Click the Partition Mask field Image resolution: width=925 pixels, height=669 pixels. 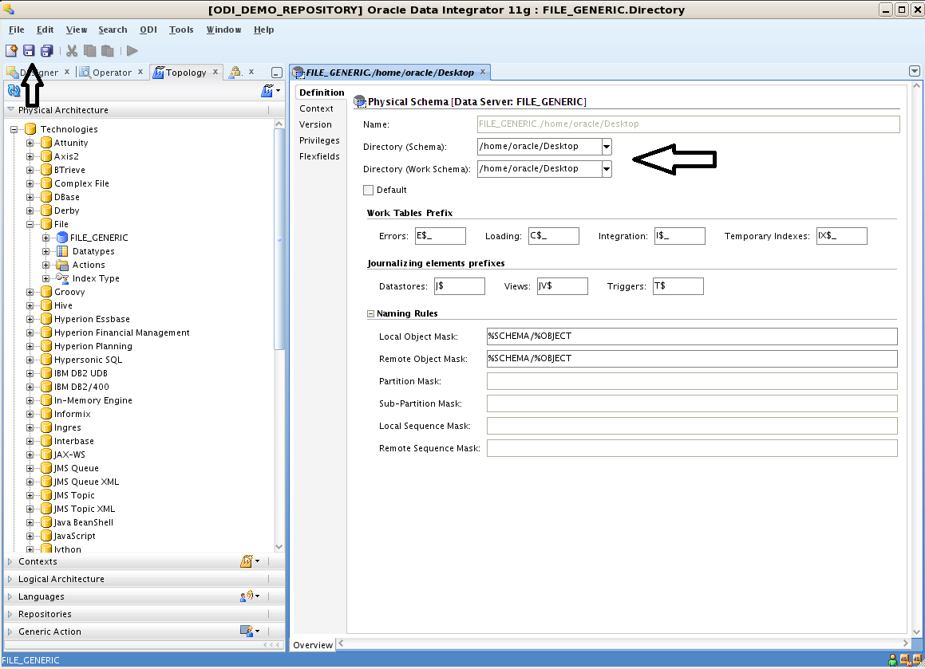click(x=692, y=381)
